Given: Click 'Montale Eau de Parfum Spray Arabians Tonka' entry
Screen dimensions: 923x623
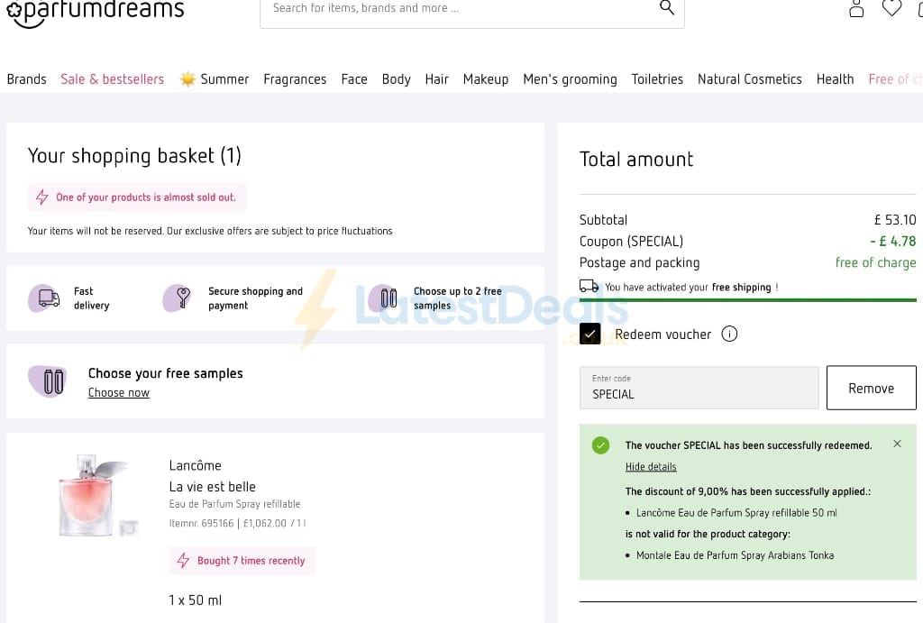Looking at the screenshot, I should click(x=735, y=555).
